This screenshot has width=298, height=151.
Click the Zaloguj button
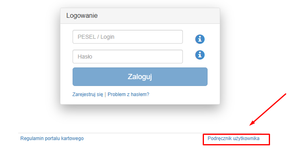point(140,77)
